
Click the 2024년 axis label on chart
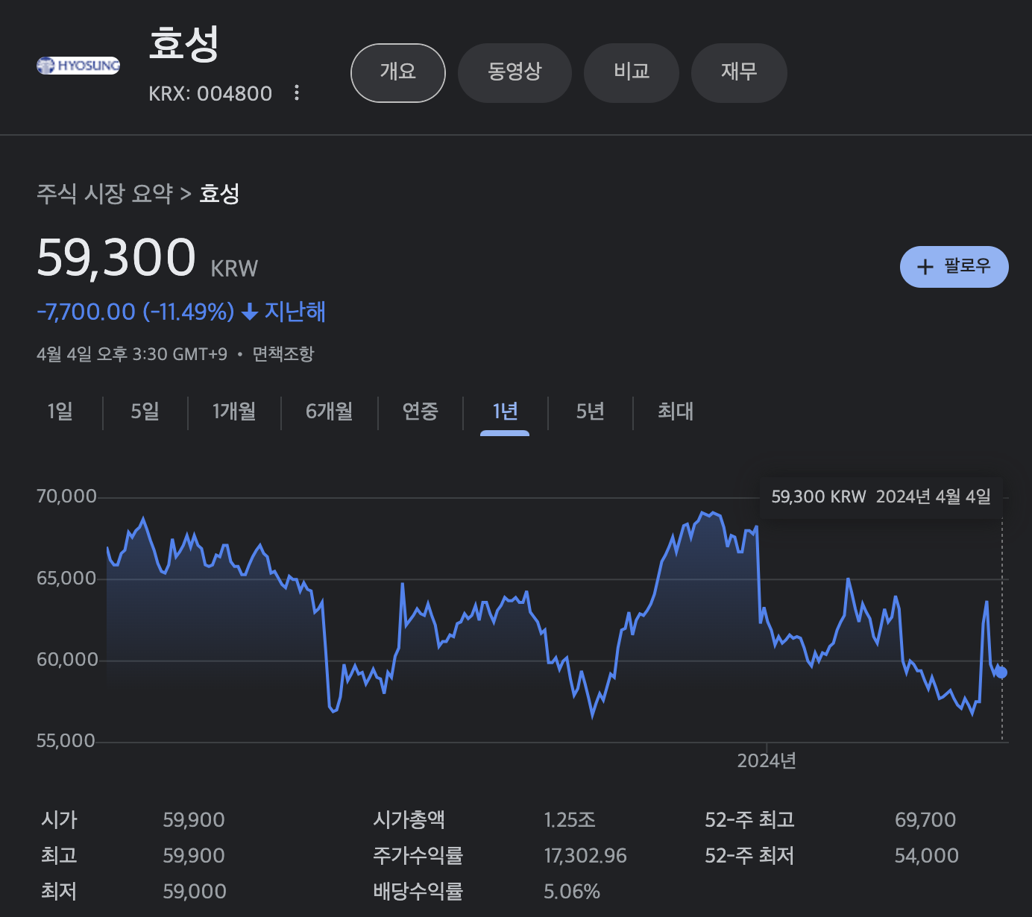[x=767, y=760]
